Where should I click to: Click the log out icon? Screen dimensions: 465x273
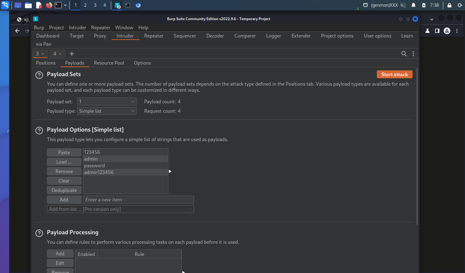460,5
